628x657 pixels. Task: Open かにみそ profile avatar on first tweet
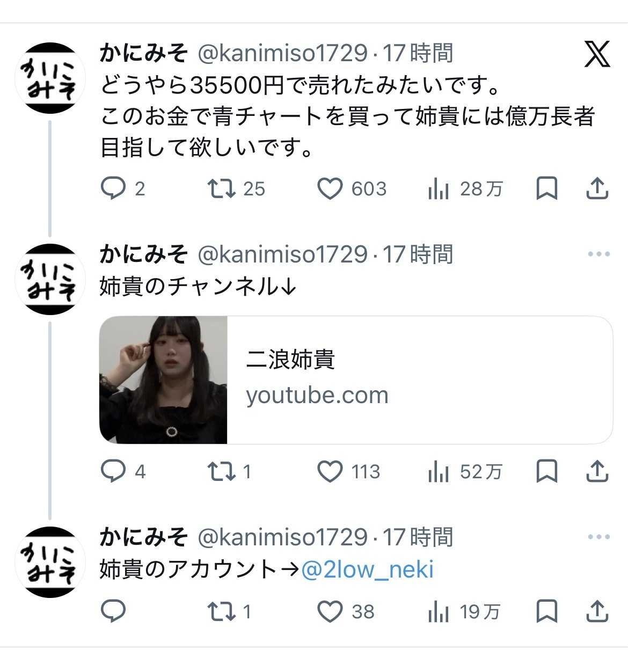click(50, 78)
